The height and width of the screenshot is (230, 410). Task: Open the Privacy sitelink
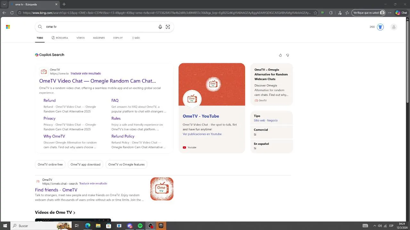tap(49, 118)
